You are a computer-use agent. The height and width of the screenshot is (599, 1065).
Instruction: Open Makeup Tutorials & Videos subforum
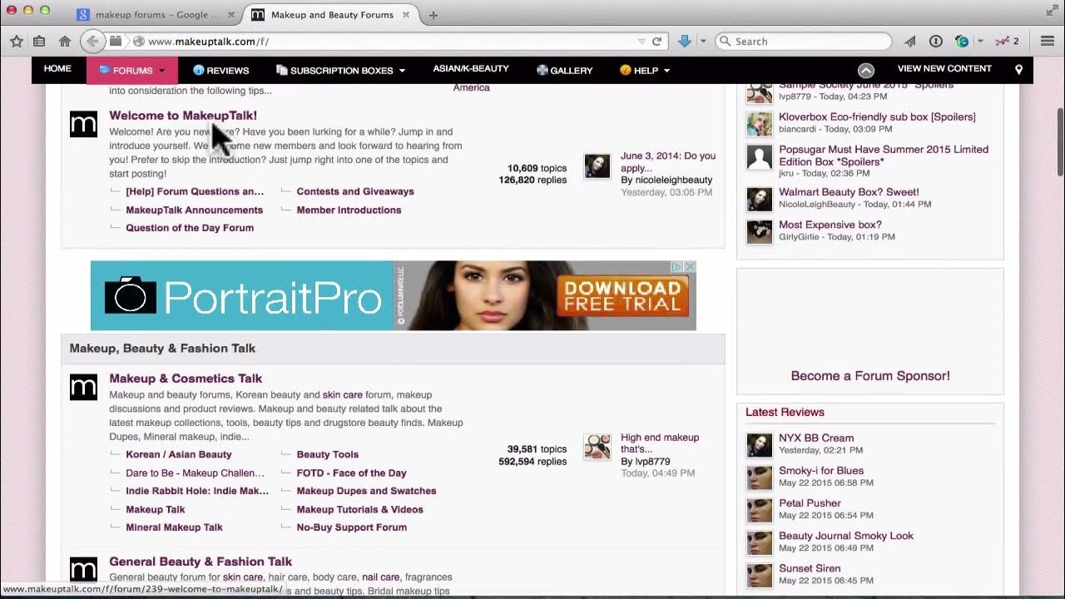(x=359, y=509)
